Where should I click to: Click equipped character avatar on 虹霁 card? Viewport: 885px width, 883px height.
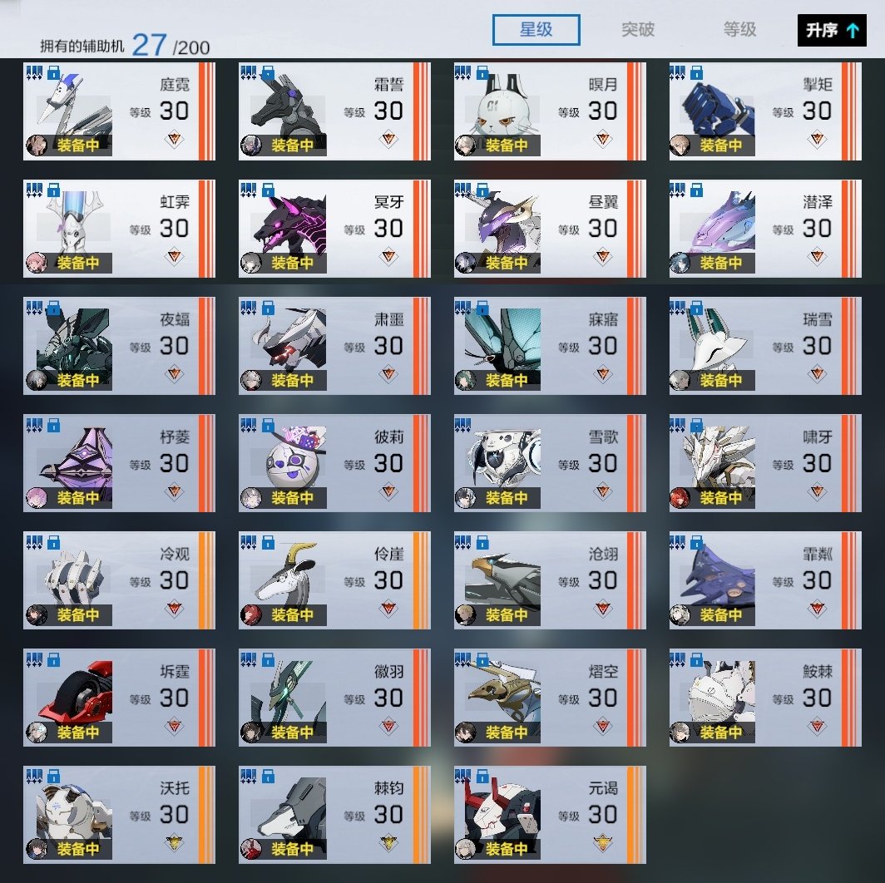pyautogui.click(x=37, y=263)
